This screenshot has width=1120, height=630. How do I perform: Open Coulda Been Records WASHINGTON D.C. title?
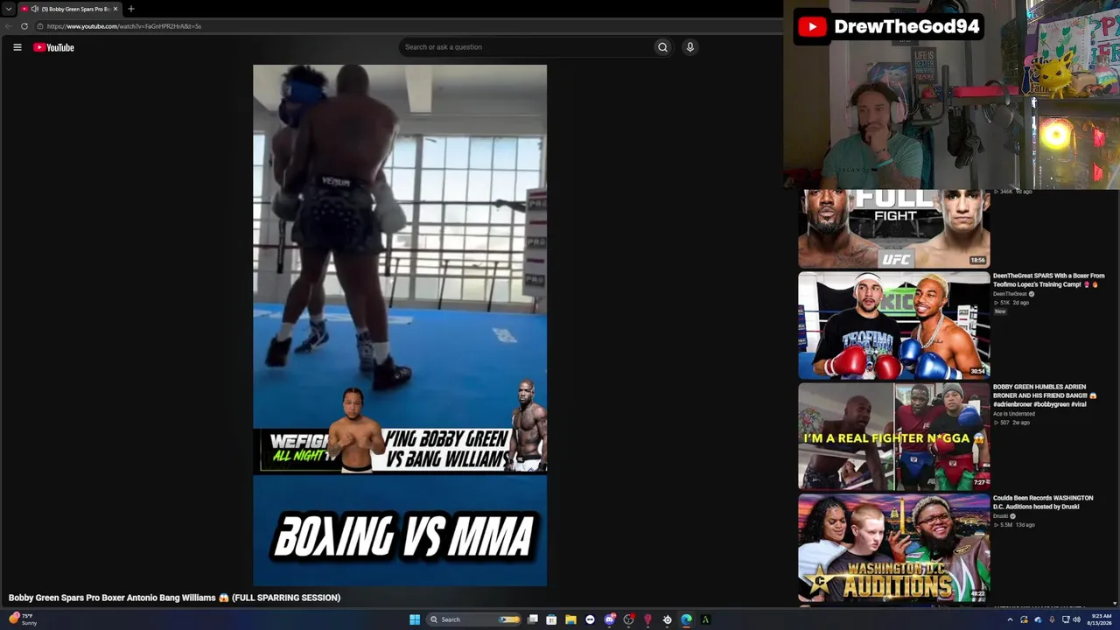pos(1043,502)
